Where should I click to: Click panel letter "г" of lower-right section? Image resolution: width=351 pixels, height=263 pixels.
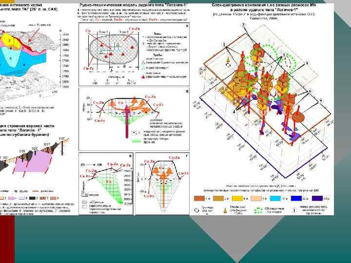click(x=187, y=156)
